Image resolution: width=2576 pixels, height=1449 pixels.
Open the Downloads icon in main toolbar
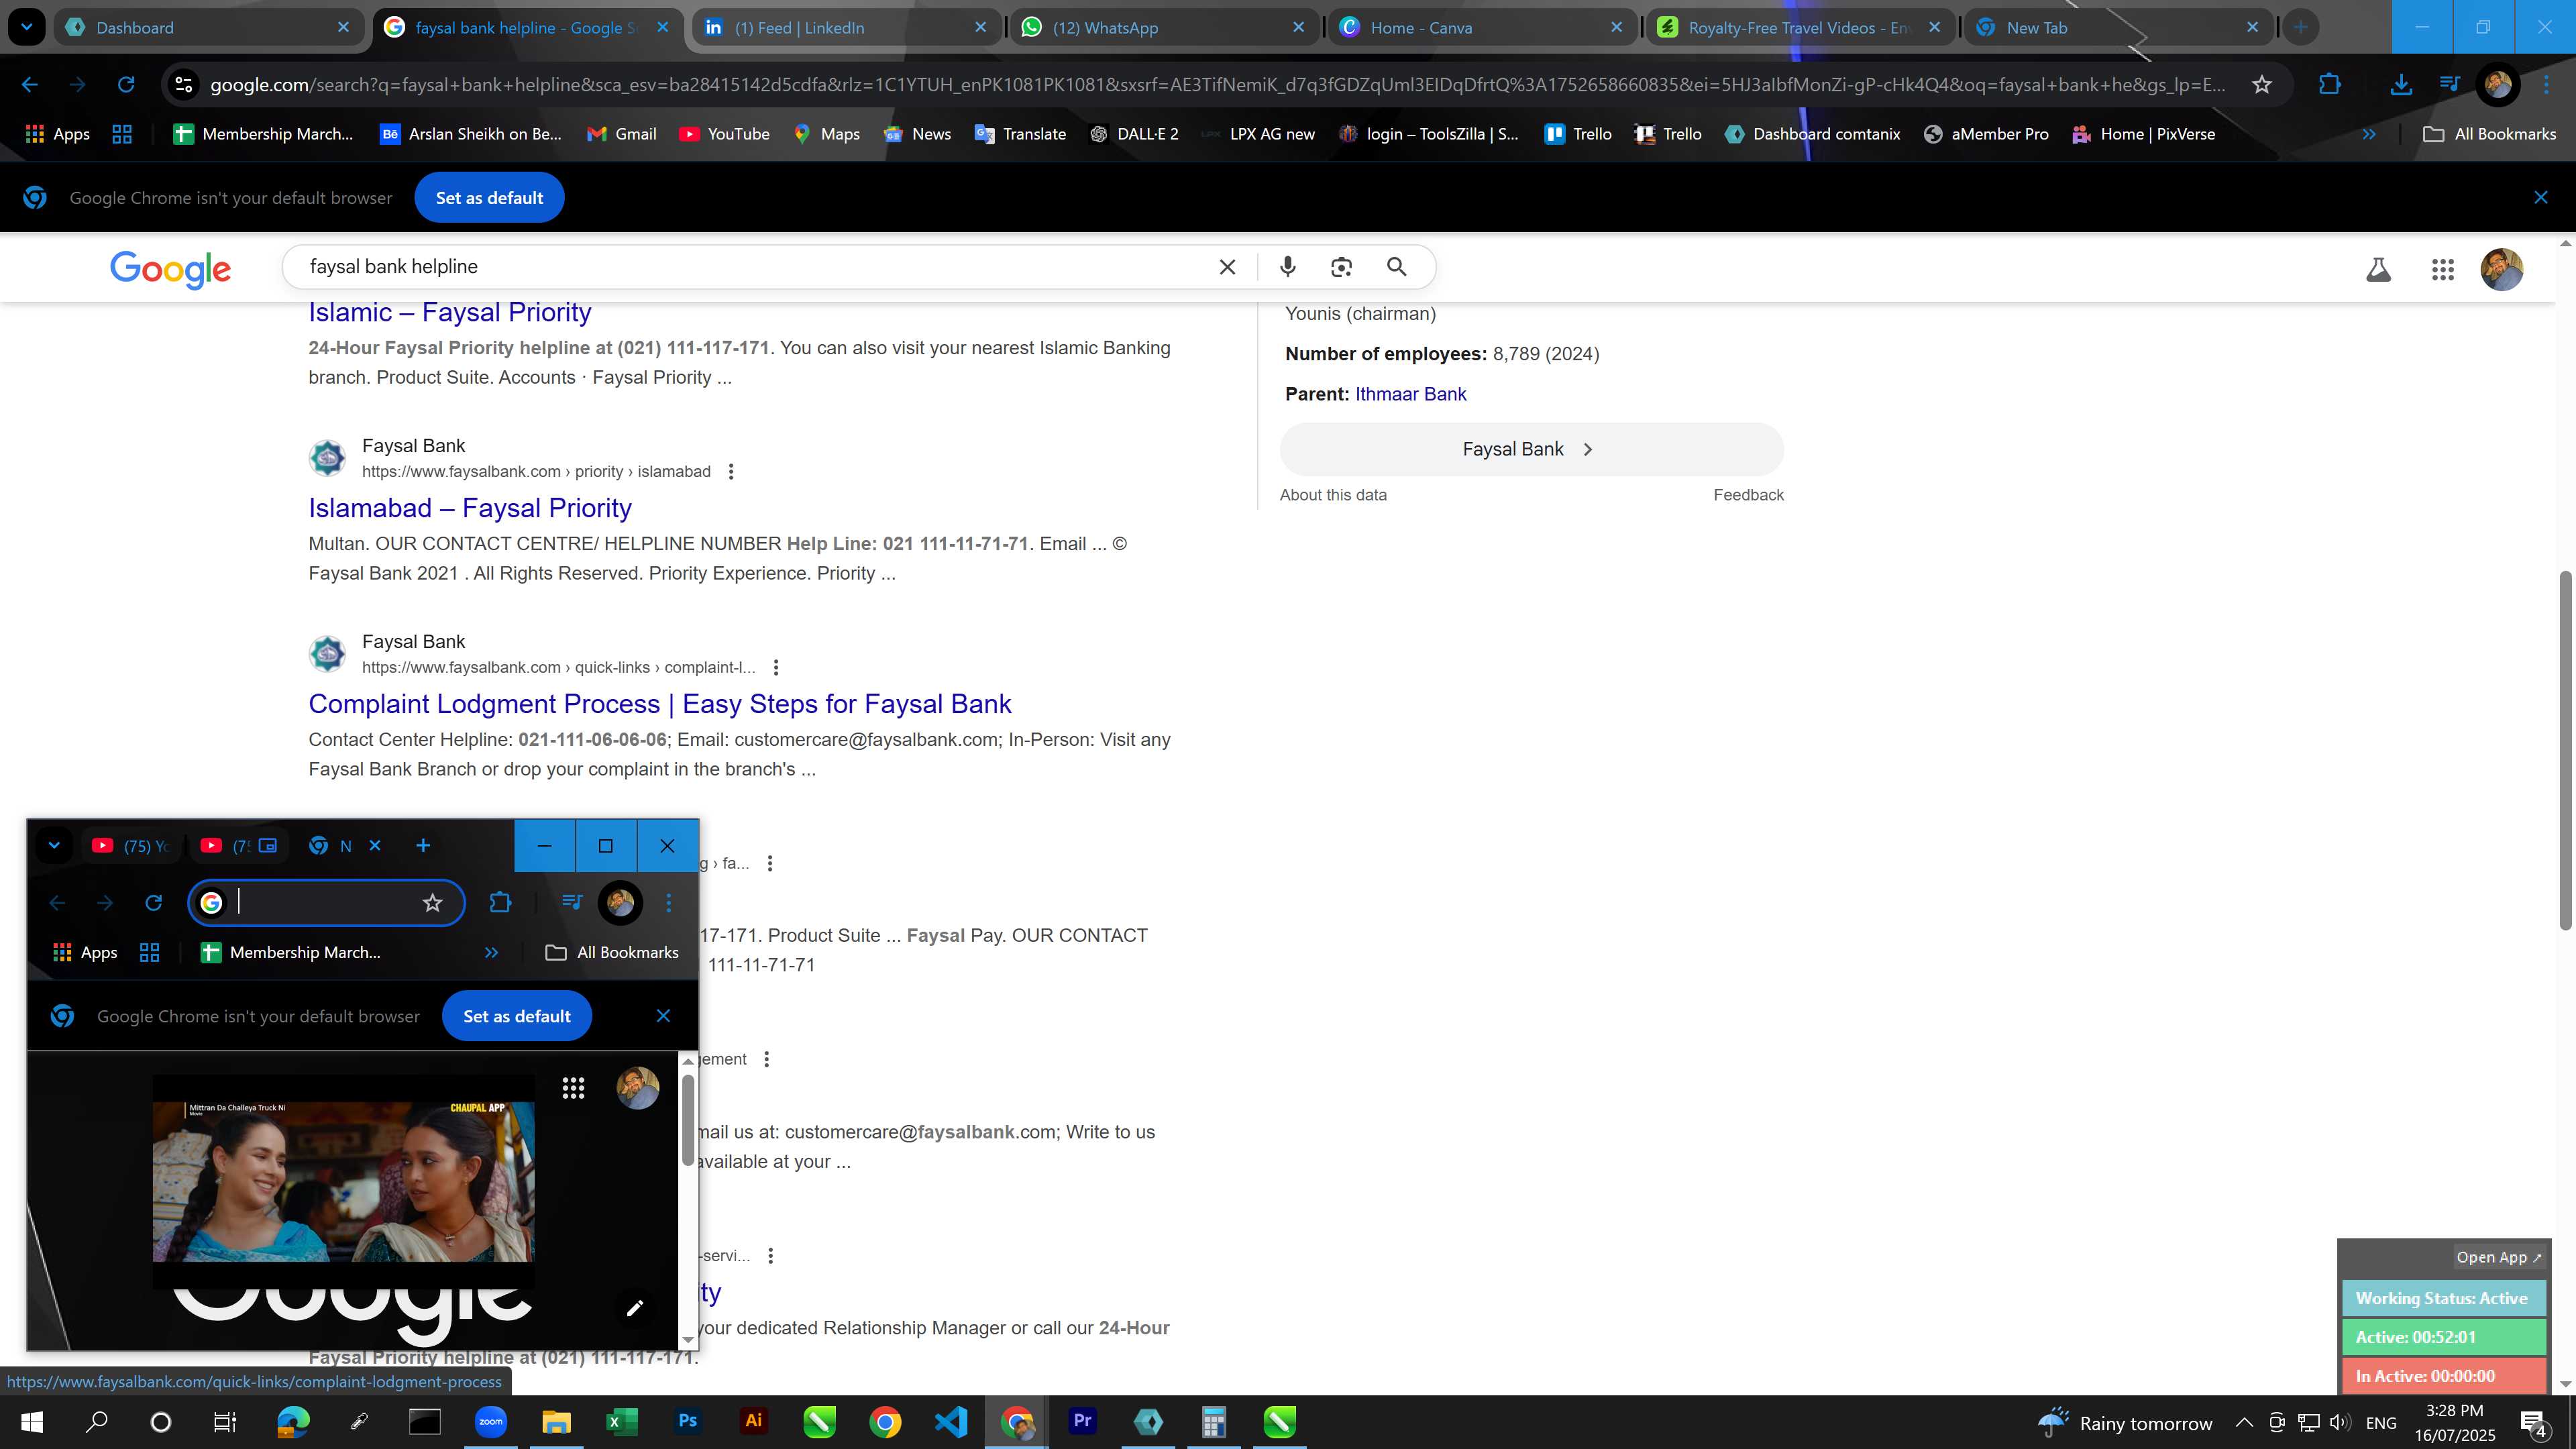click(x=2400, y=85)
